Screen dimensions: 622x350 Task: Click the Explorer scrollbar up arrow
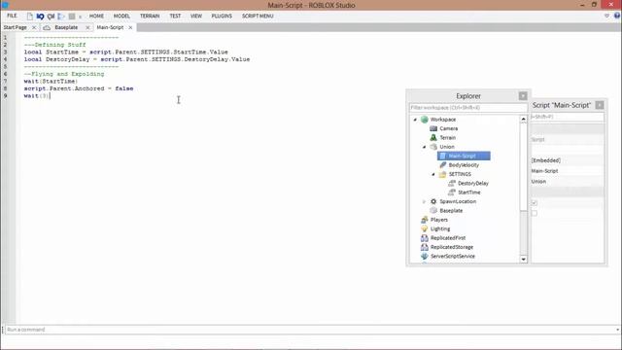coord(523,119)
